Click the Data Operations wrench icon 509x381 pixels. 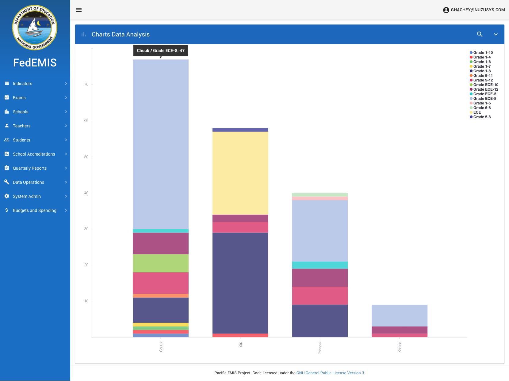(x=7, y=182)
